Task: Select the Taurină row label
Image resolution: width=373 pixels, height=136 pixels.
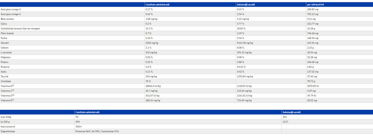Action: click(x=5, y=76)
